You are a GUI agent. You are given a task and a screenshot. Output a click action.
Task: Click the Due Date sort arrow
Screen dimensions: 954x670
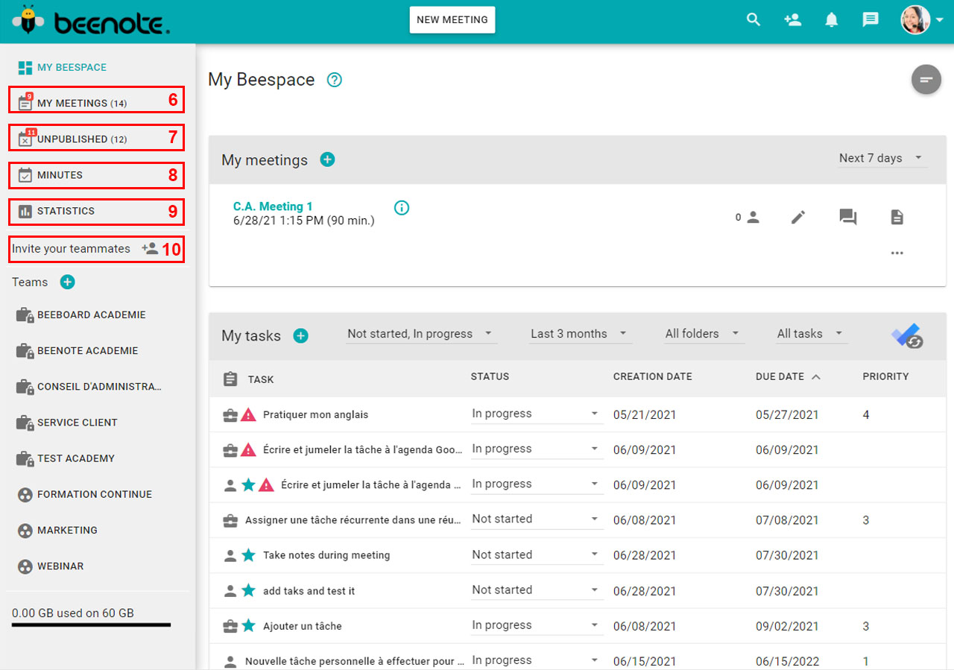816,377
